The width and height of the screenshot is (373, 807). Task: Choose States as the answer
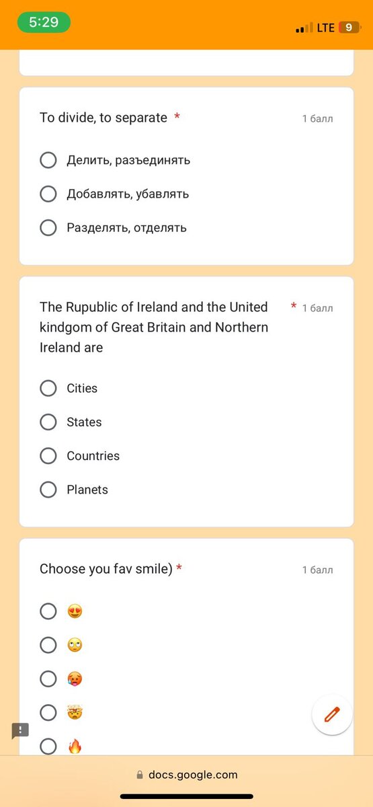click(x=71, y=422)
